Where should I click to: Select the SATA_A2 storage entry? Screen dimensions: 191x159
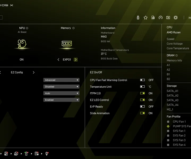(172, 96)
